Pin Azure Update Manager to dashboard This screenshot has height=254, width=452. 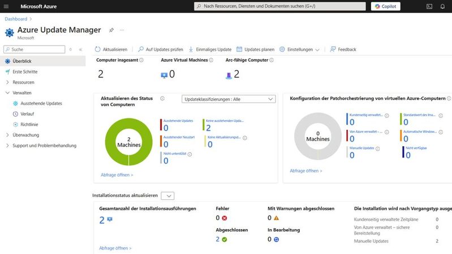coord(111,30)
